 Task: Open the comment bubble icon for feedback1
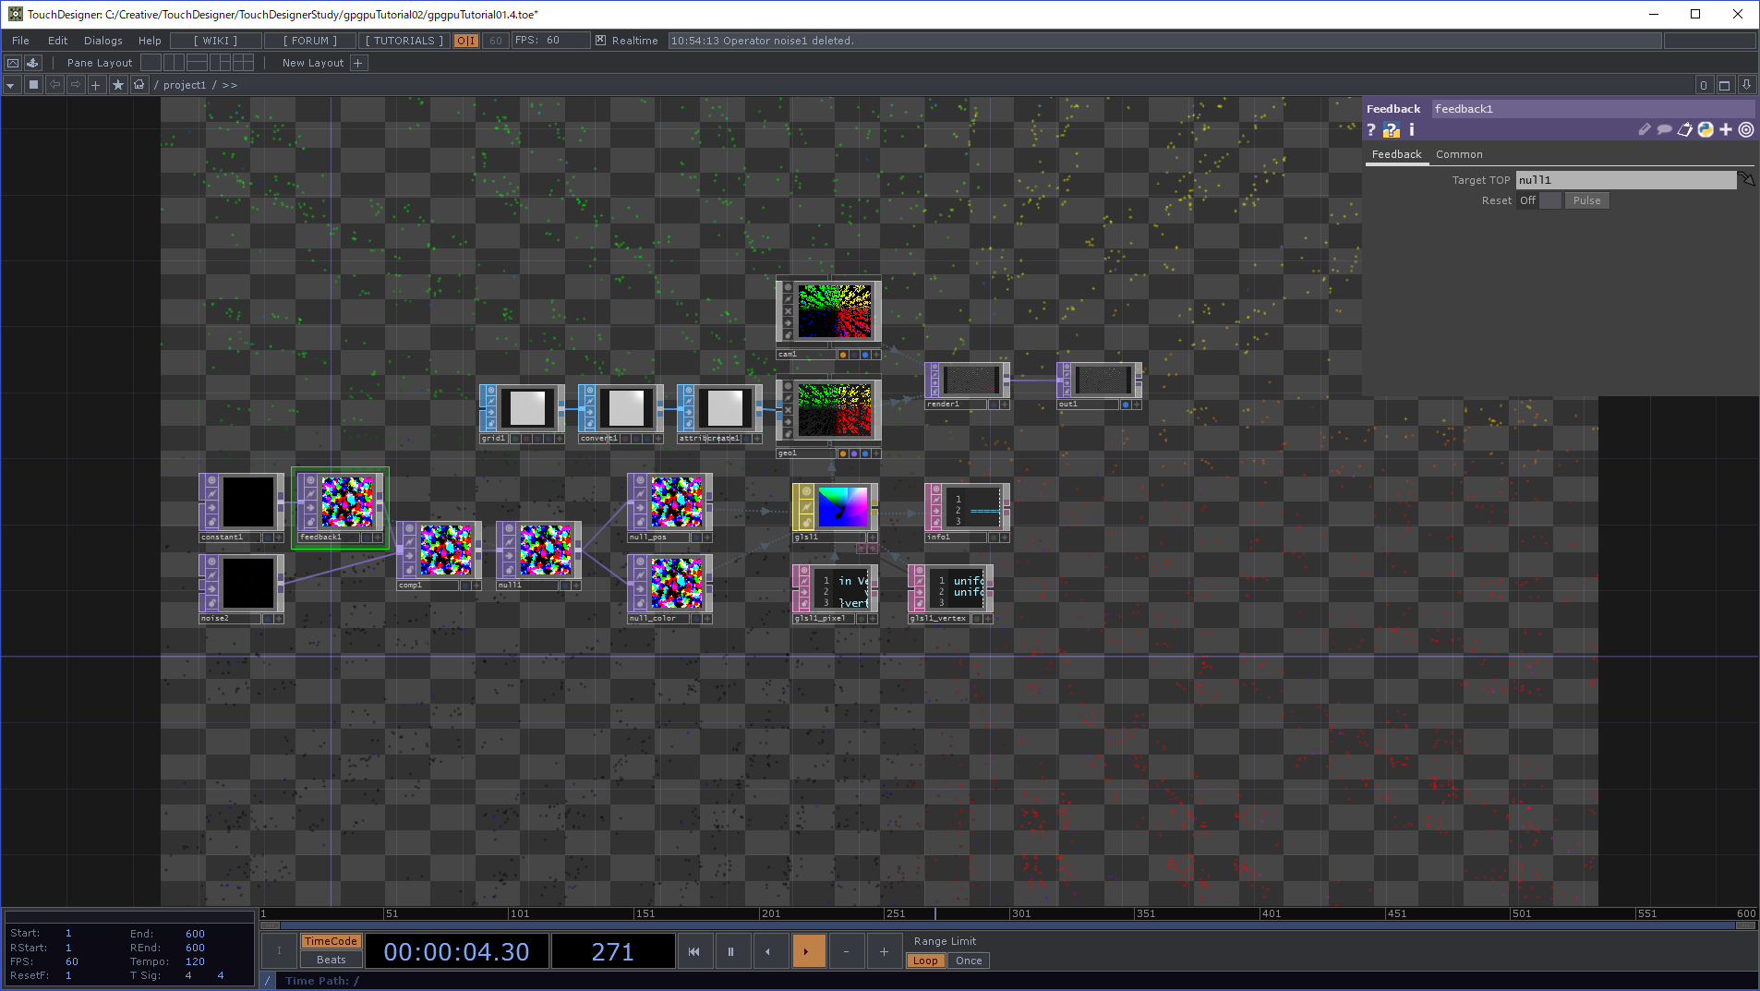pyautogui.click(x=1664, y=130)
